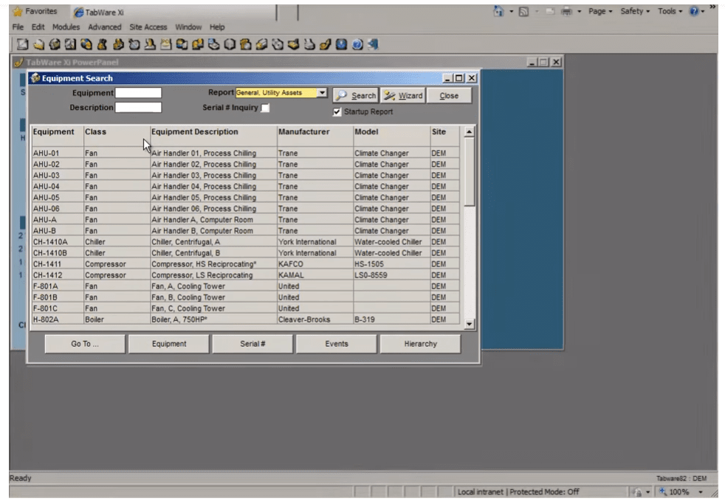Open the Modules menu

tap(66, 27)
